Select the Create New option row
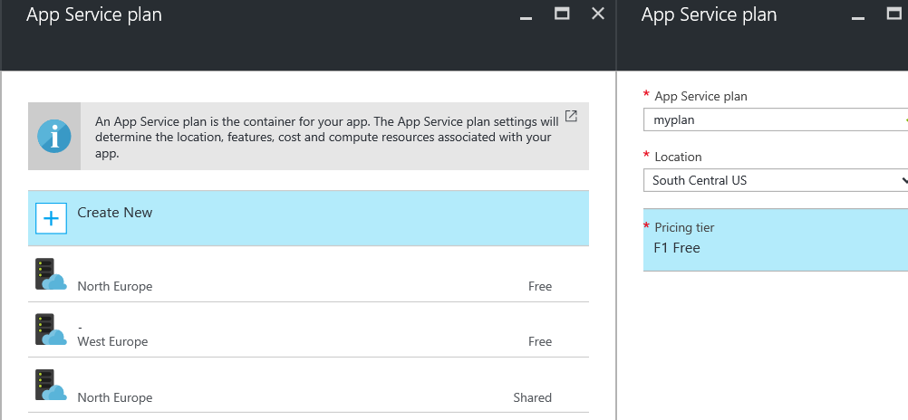 point(309,218)
